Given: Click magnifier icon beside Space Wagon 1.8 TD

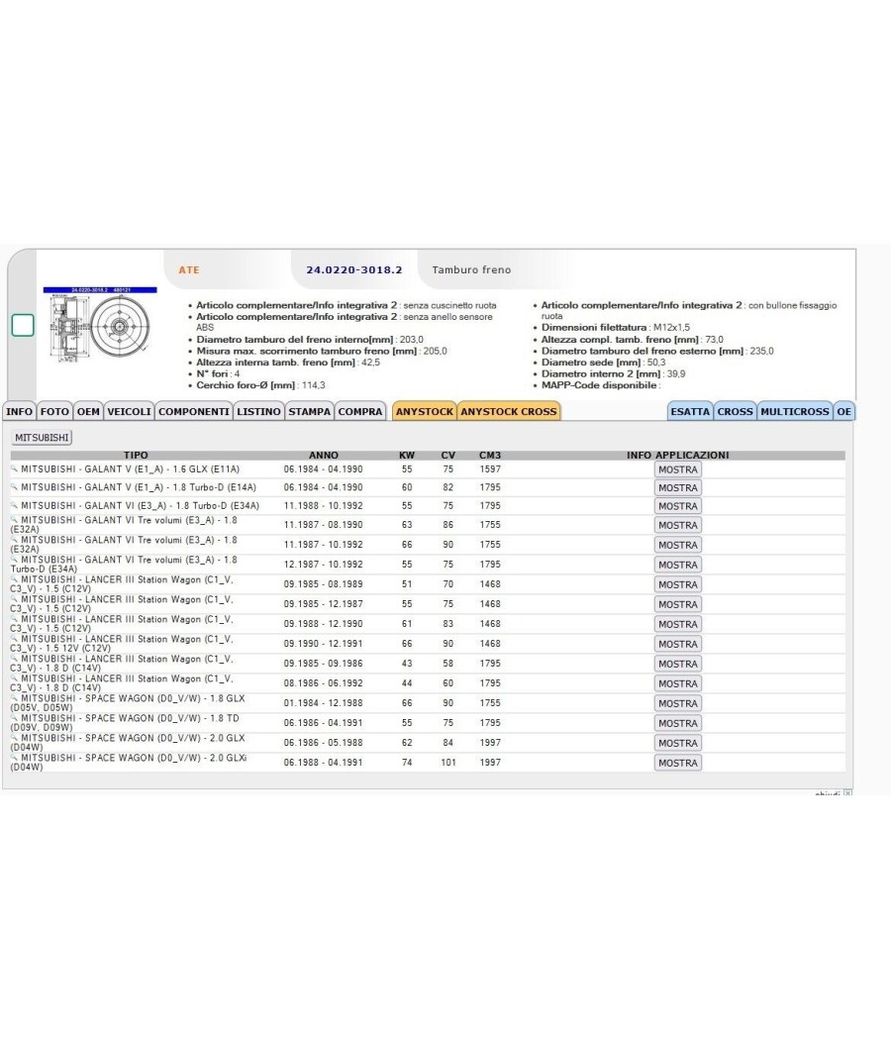Looking at the screenshot, I should 14,718.
